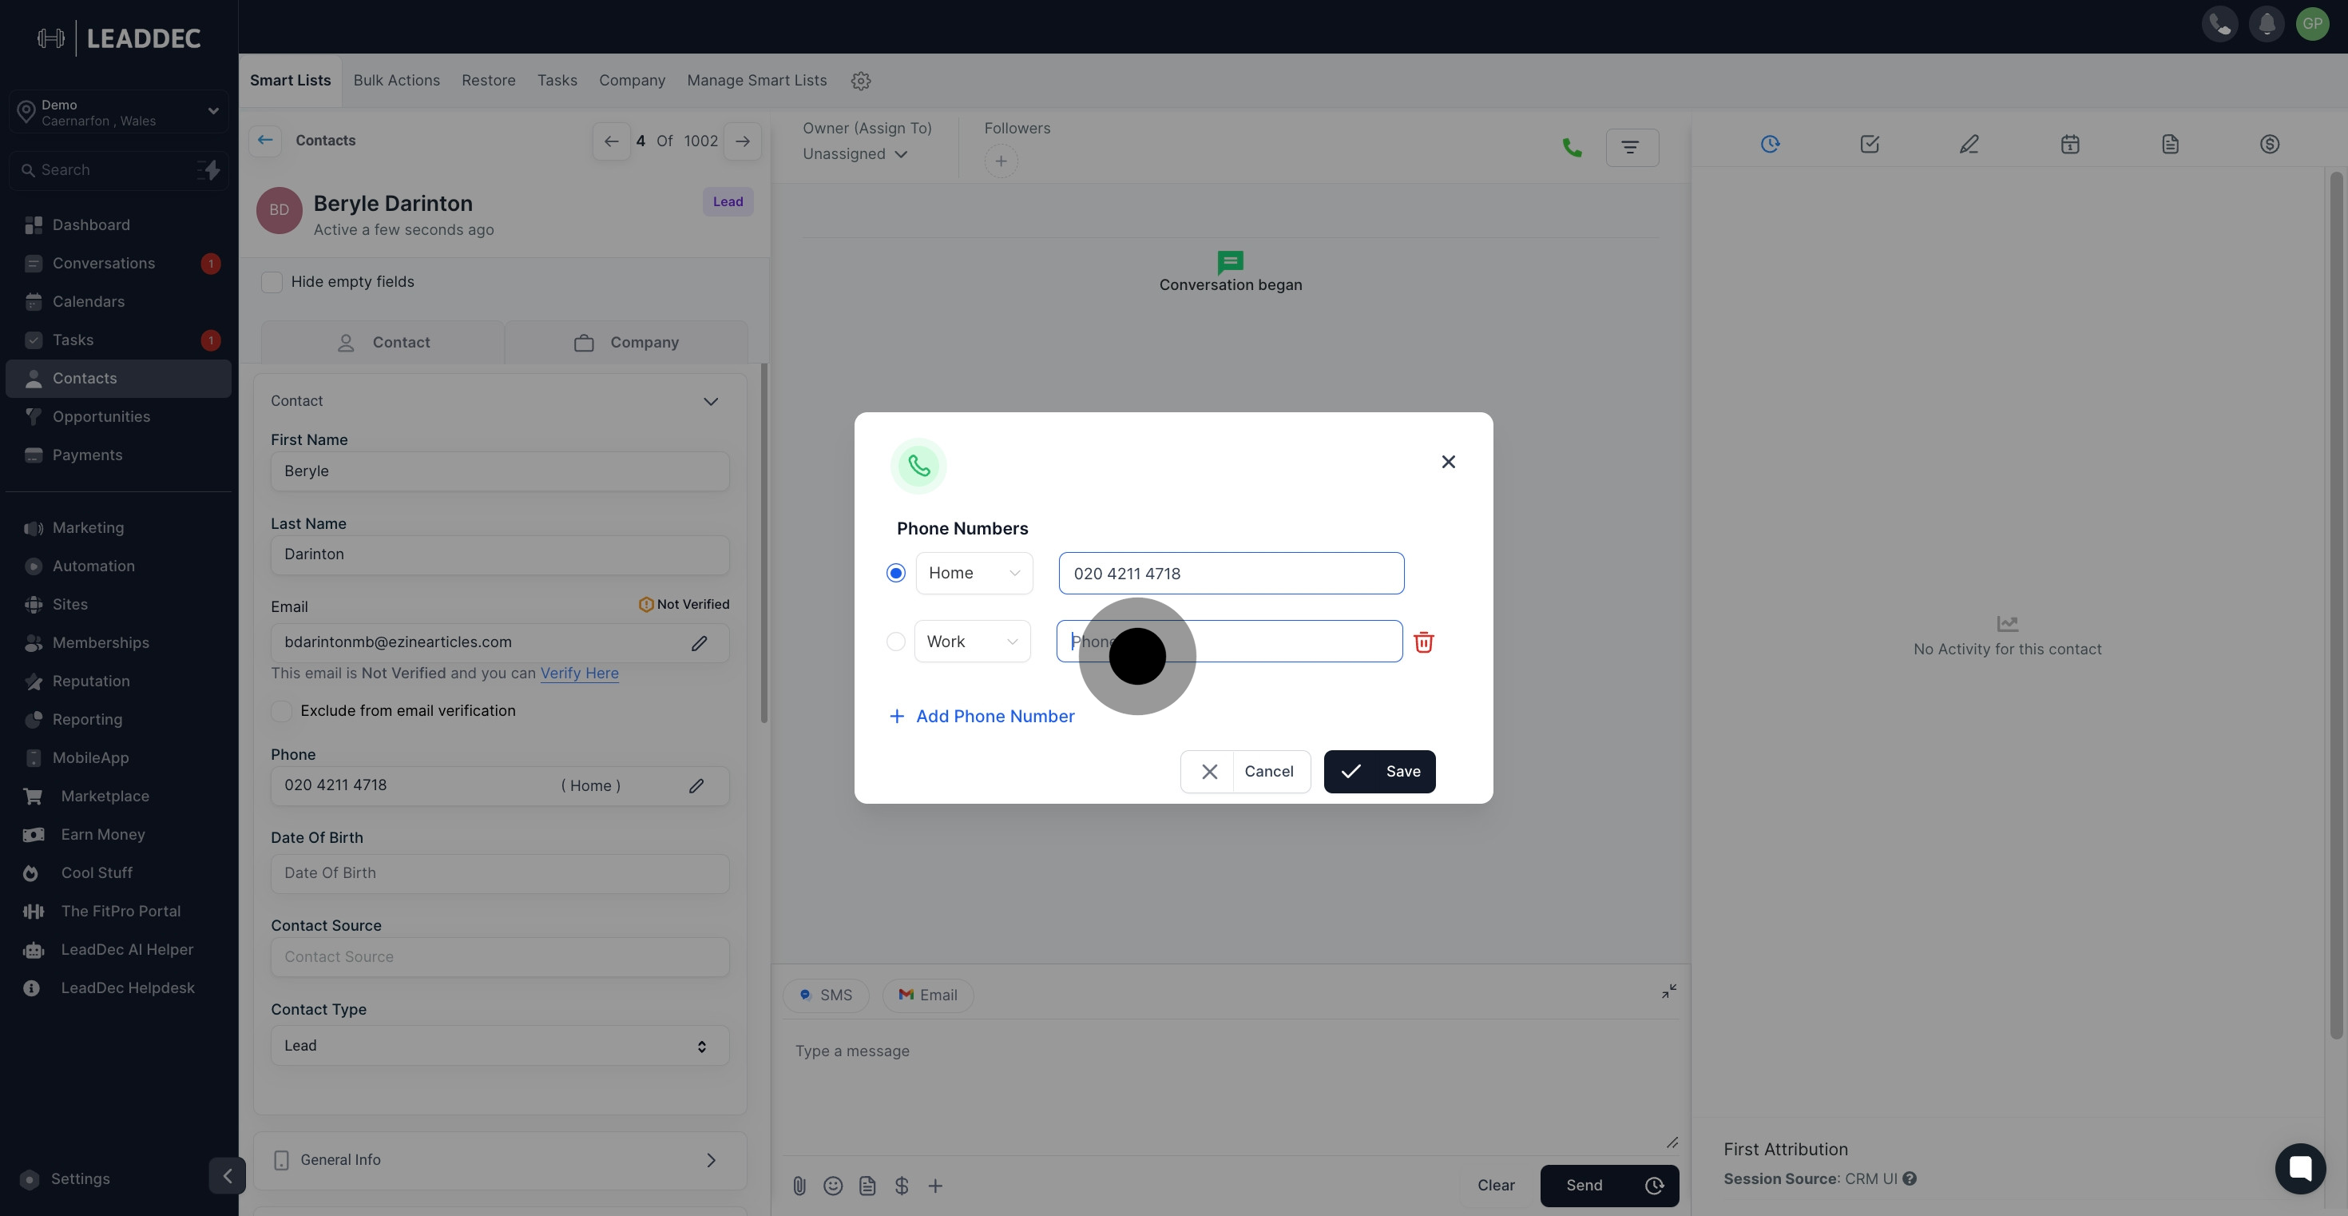Go back from Contacts arrow
Viewport: 2348px width, 1216px height.
(265, 141)
